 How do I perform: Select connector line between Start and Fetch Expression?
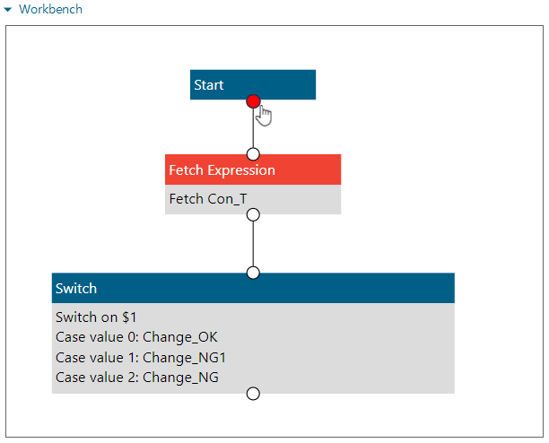(253, 130)
